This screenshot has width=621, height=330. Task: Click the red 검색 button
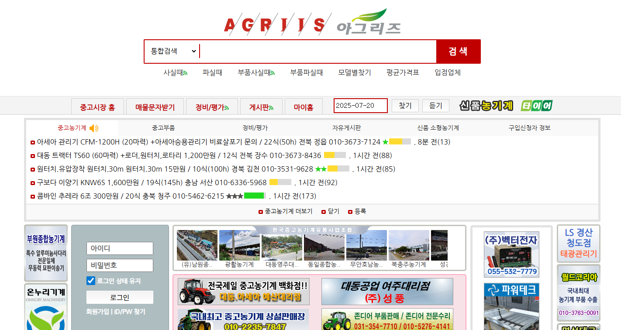click(x=458, y=52)
